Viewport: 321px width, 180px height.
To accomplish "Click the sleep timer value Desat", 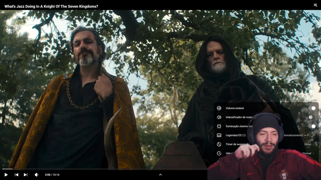I will click(308, 144).
